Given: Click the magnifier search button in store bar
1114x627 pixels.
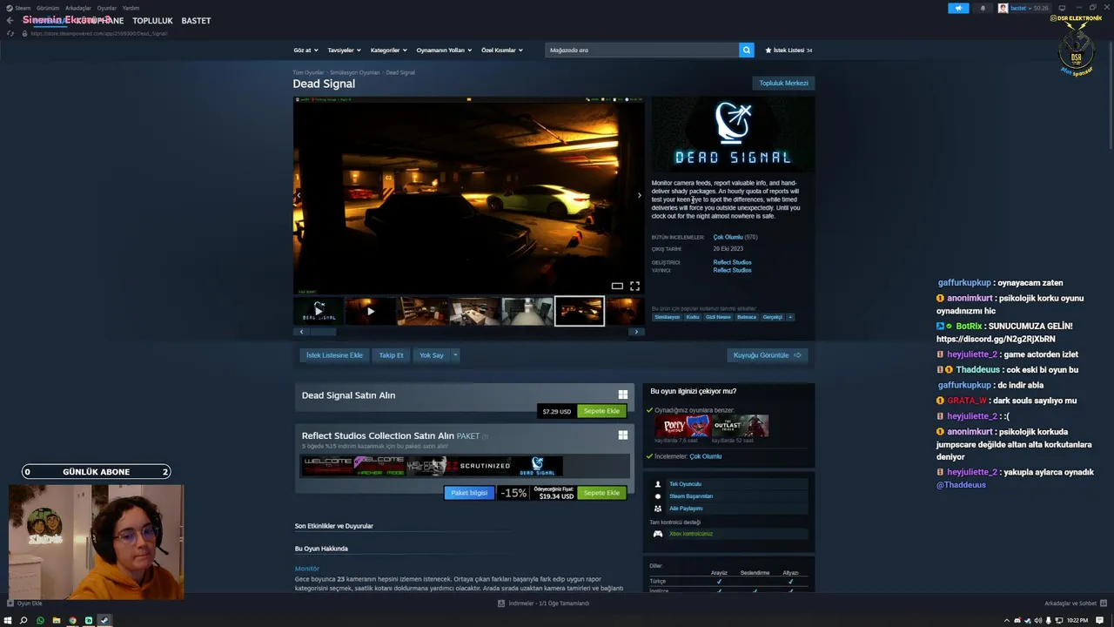Looking at the screenshot, I should pos(746,51).
